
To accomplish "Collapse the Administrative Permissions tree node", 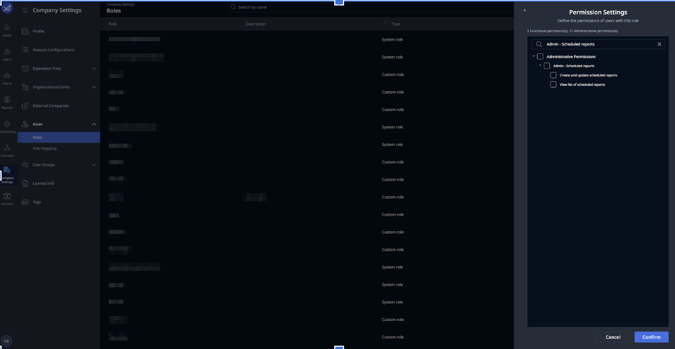I will click(533, 57).
